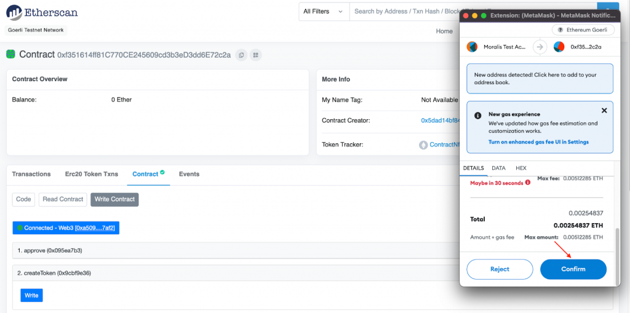630x313 pixels.
Task: Open the Contract Creator address link
Action: tap(440, 120)
